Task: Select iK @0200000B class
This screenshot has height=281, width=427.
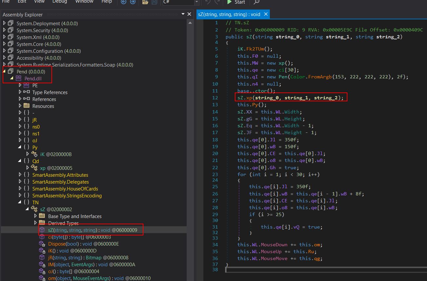Action: point(56,154)
